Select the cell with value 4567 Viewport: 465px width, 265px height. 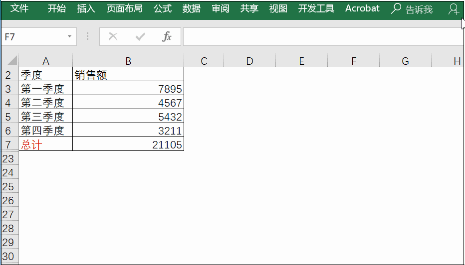(x=128, y=103)
